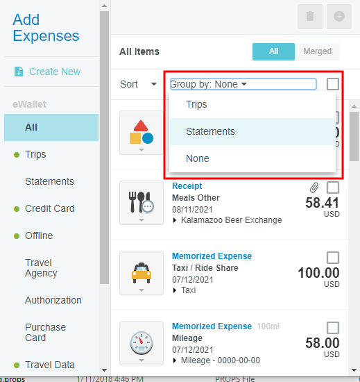The width and height of the screenshot is (360, 382).
Task: Check the select-all checkbox beside Group by
Action: pos(333,84)
